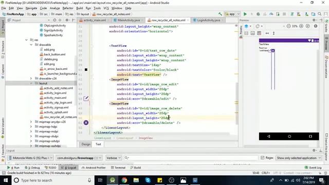Screen dimensions: 329x185
Task: Click the Debug app bug icon
Action: point(258,14)
